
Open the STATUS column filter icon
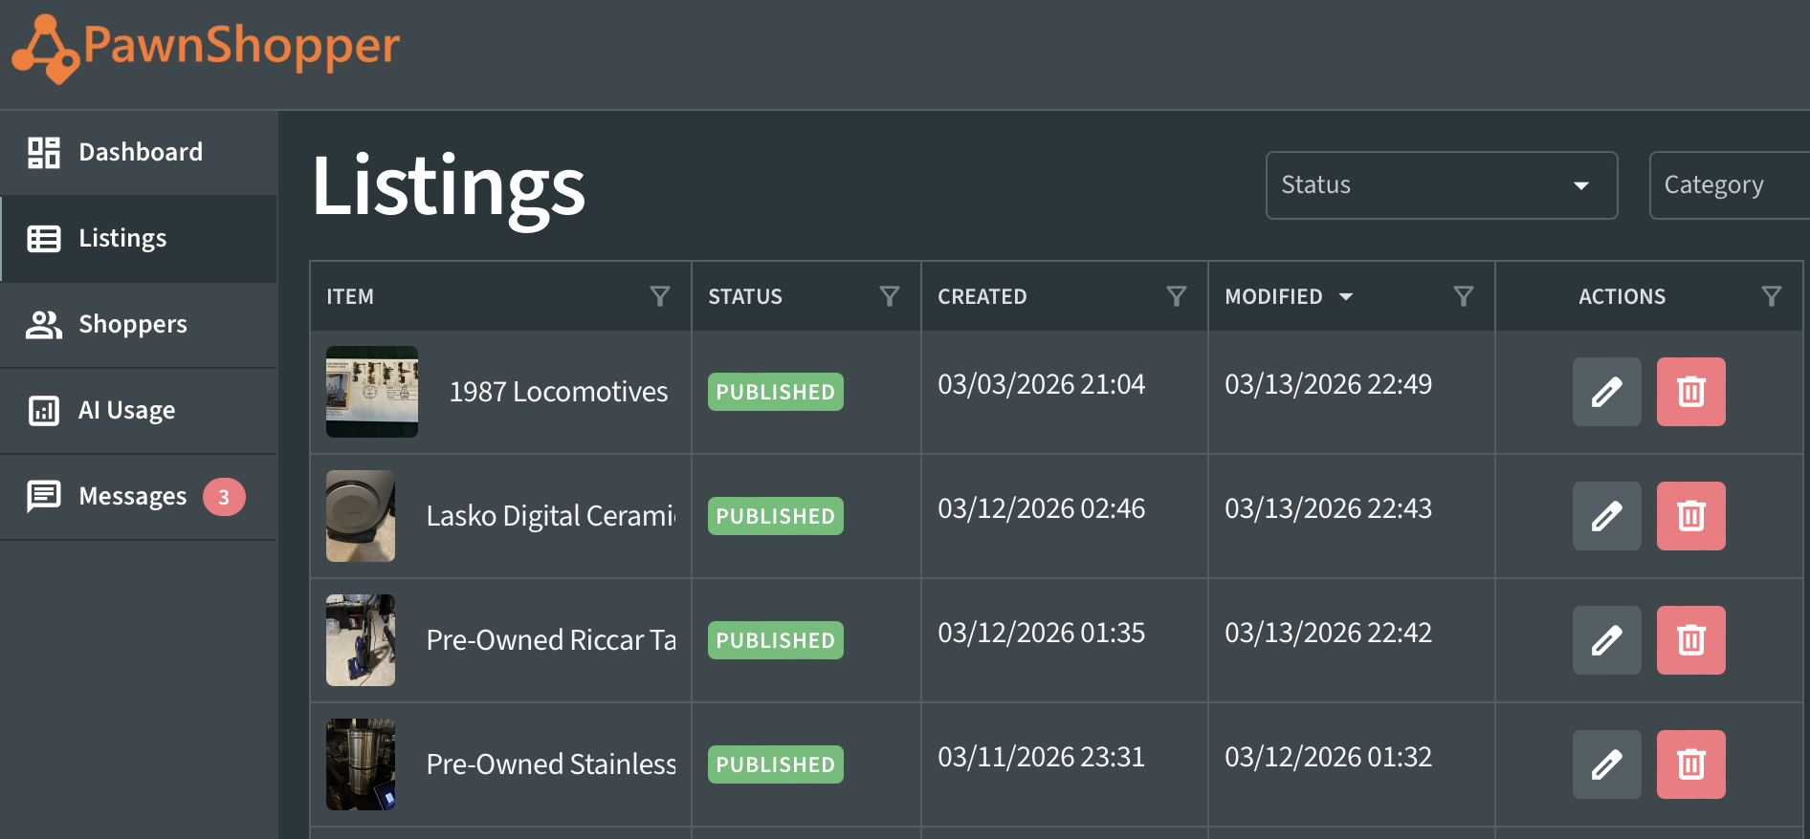point(890,296)
